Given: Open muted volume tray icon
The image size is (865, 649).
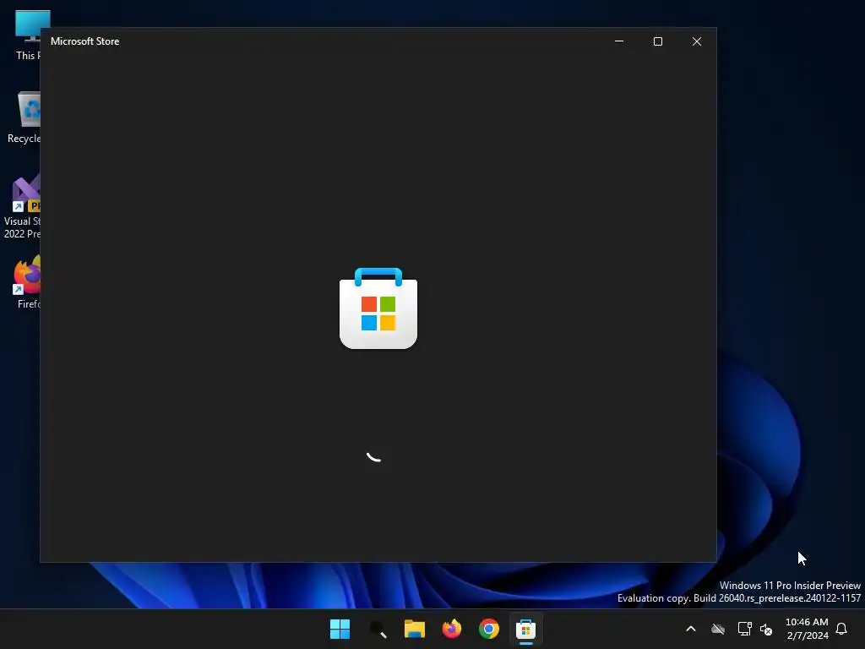Looking at the screenshot, I should [766, 629].
